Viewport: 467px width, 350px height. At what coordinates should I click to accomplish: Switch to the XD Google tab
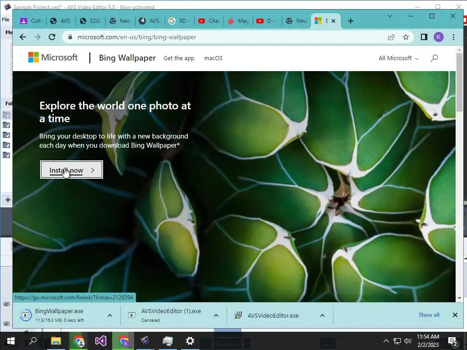click(x=179, y=21)
